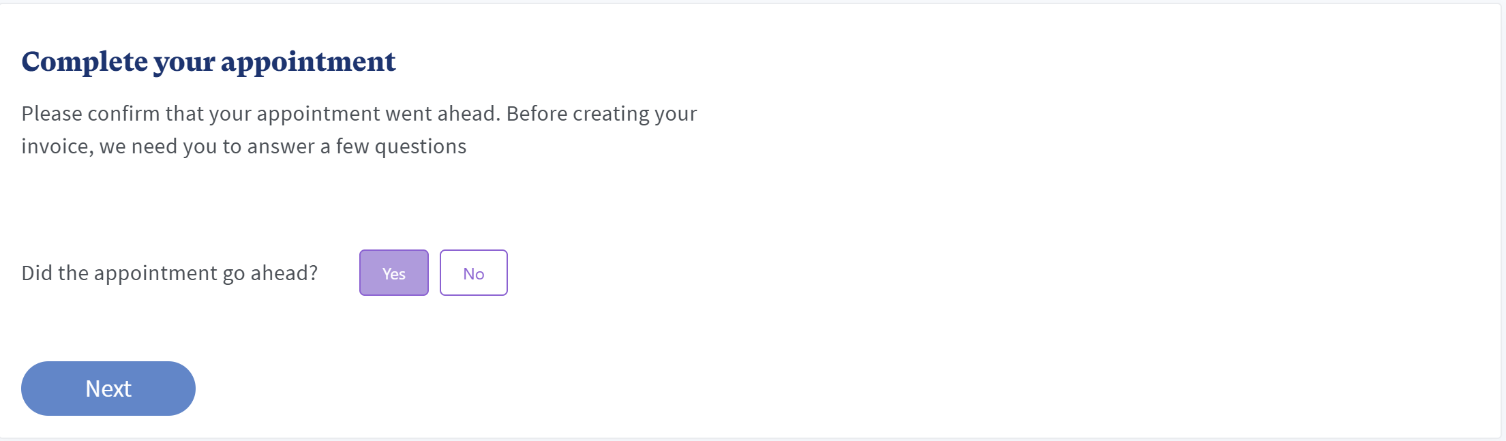Select No for appointment went ahead
The width and height of the screenshot is (1506, 441).
(x=473, y=273)
